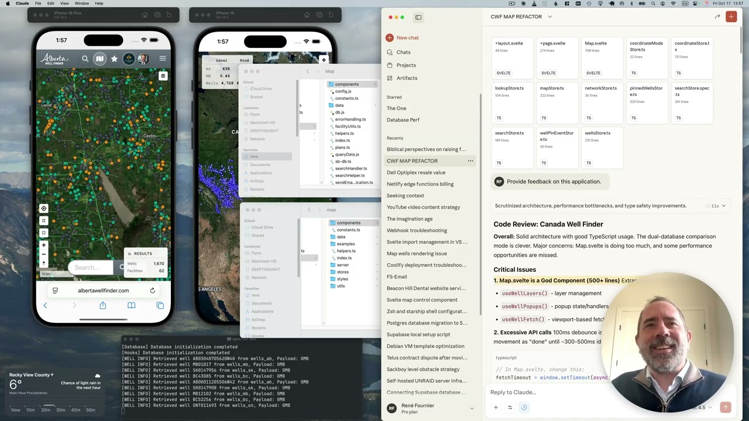
Task: Open the mapStore.ts attachment card
Action: tap(557, 103)
